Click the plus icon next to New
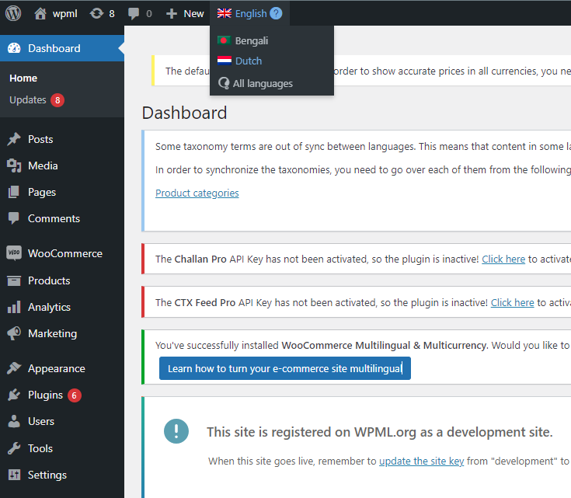Image resolution: width=571 pixels, height=498 pixels. [172, 14]
